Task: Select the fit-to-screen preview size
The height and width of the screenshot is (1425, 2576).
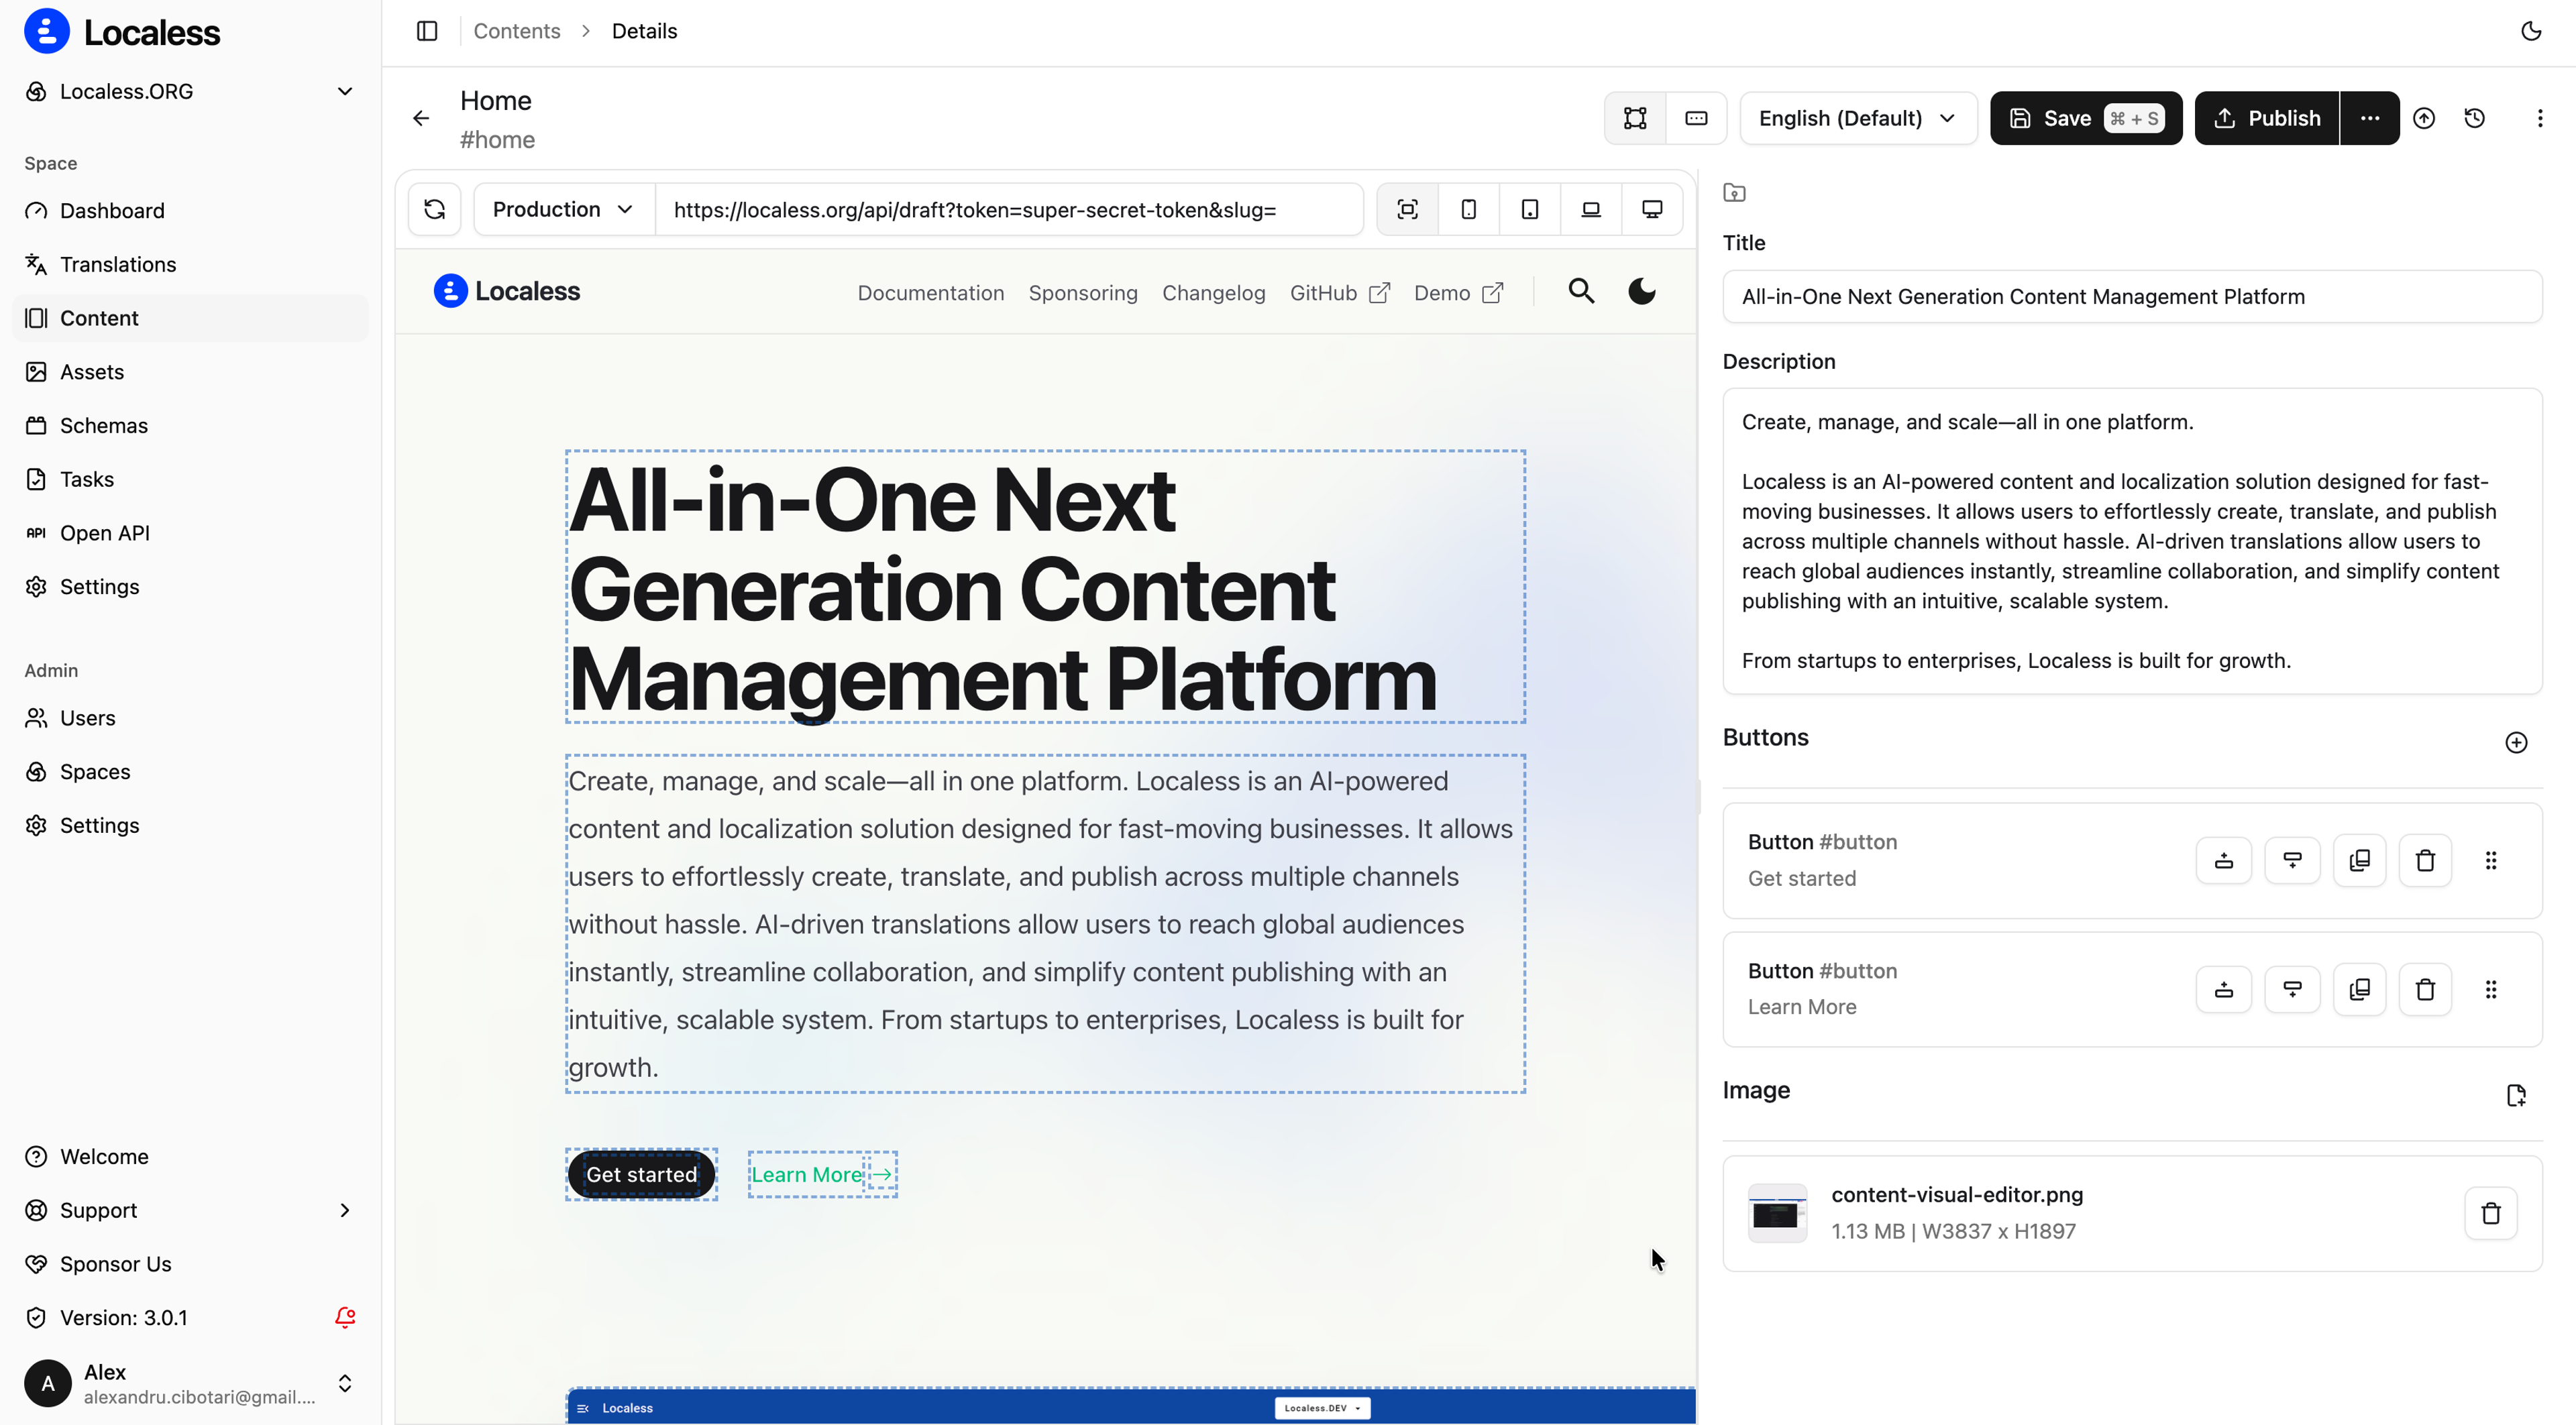Action: click(1408, 209)
